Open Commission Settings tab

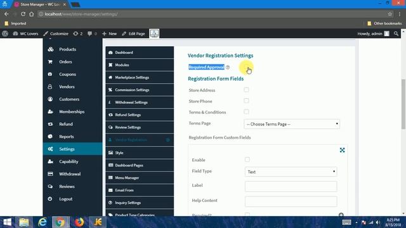140,90
